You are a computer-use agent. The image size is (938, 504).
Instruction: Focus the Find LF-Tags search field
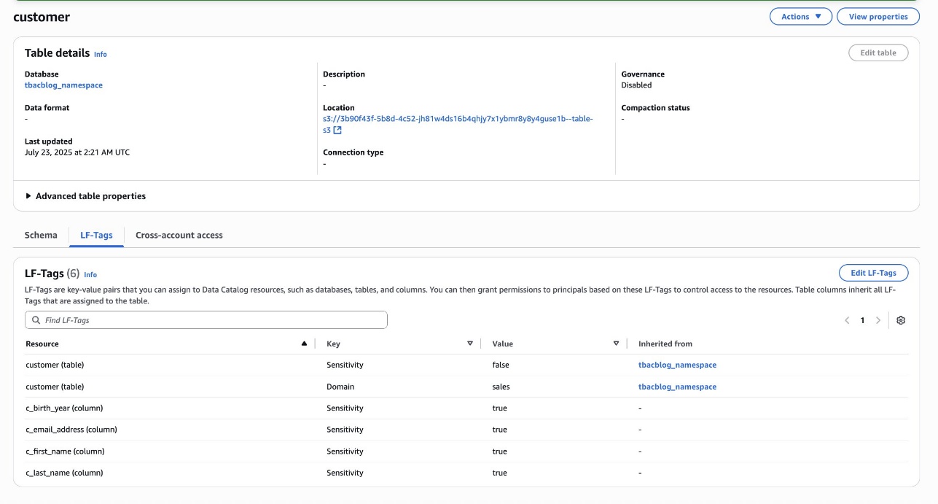[x=206, y=320]
